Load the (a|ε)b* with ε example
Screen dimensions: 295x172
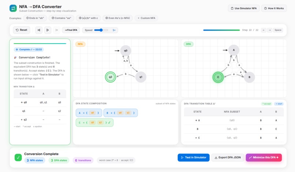click(x=88, y=18)
